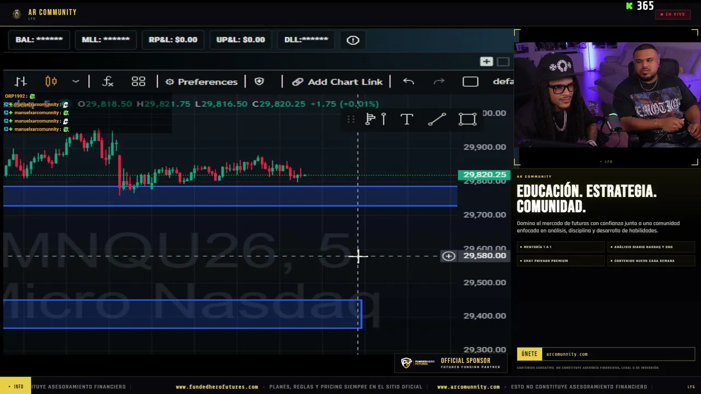Select the vertical pin line drawing tool

tap(383, 119)
